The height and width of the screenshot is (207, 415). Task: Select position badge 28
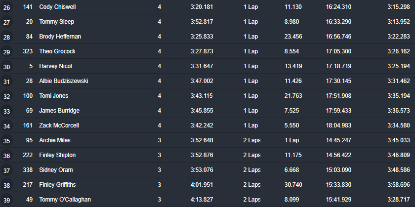[x=6, y=37]
